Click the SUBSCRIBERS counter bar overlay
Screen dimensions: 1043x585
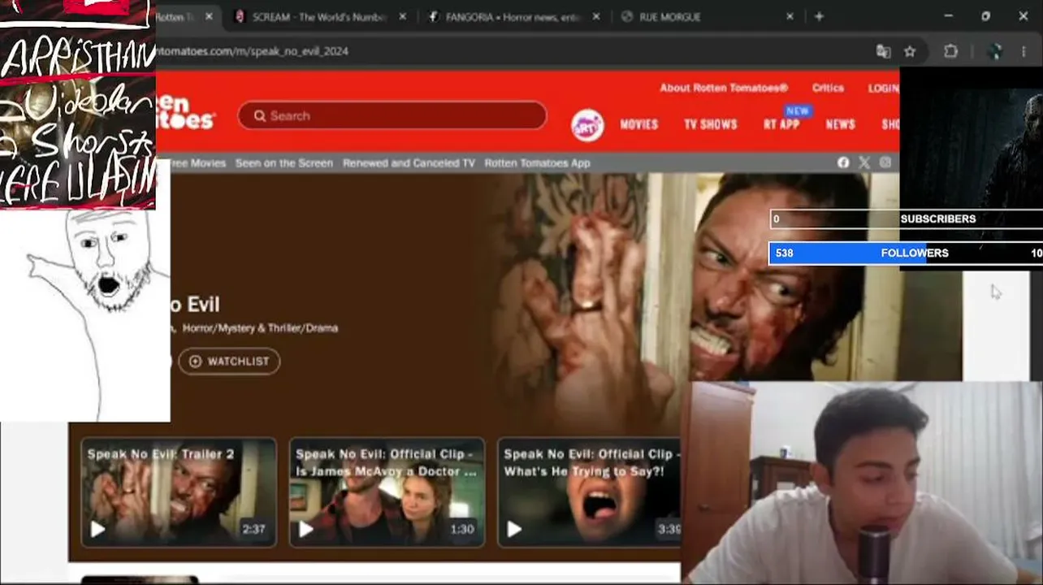click(x=906, y=219)
